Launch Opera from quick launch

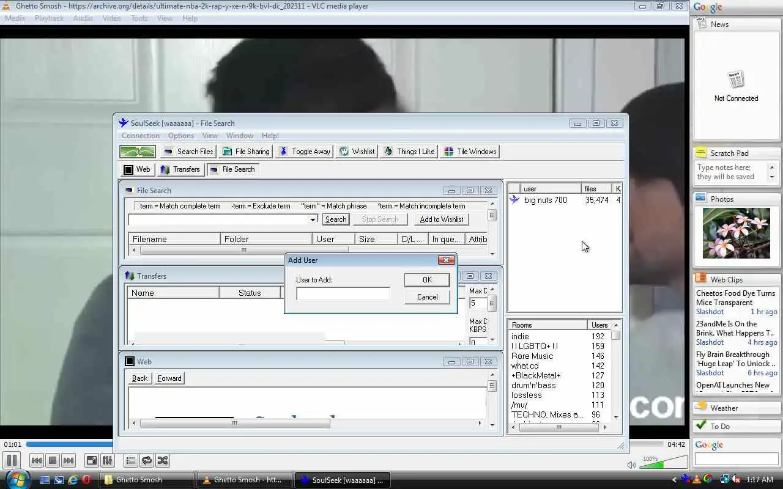(86, 480)
